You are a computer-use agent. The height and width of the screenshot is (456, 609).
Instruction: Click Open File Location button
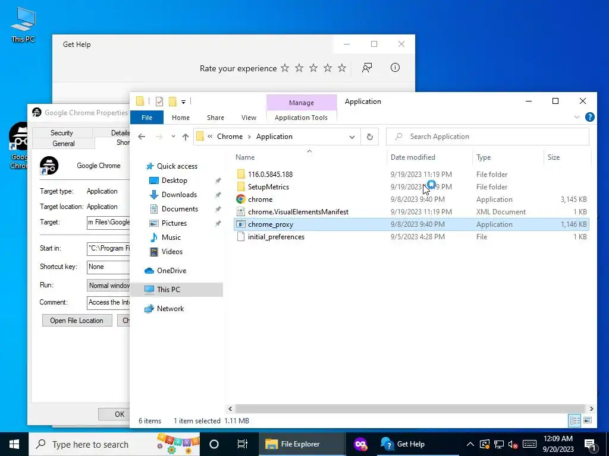[x=77, y=320]
